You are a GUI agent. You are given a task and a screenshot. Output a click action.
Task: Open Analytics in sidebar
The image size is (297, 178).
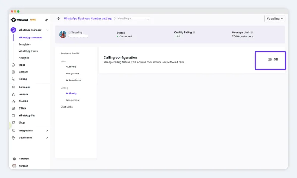click(24, 58)
